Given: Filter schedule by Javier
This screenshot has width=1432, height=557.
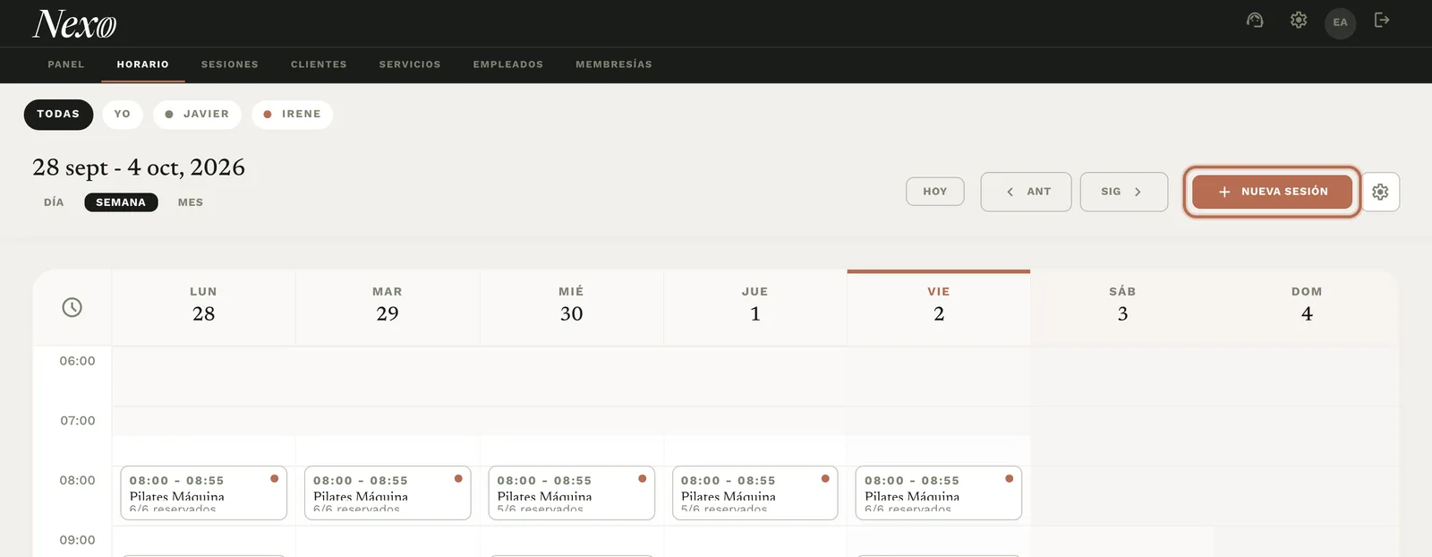Looking at the screenshot, I should [197, 115].
